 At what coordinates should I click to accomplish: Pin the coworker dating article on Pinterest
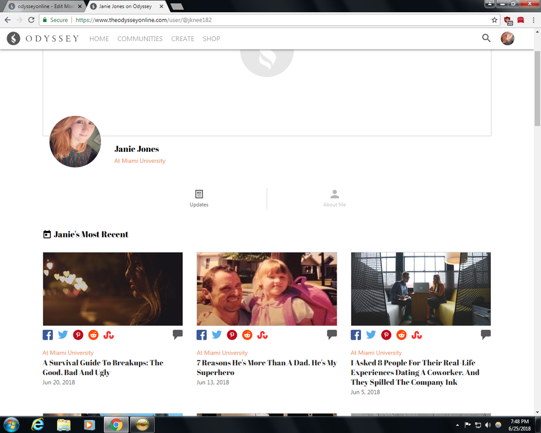[386, 335]
